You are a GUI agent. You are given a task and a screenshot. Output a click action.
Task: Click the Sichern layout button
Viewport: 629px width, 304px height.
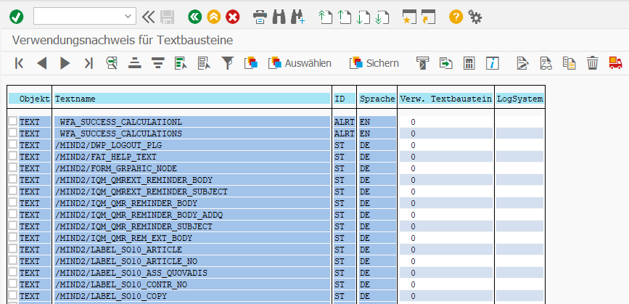click(374, 63)
